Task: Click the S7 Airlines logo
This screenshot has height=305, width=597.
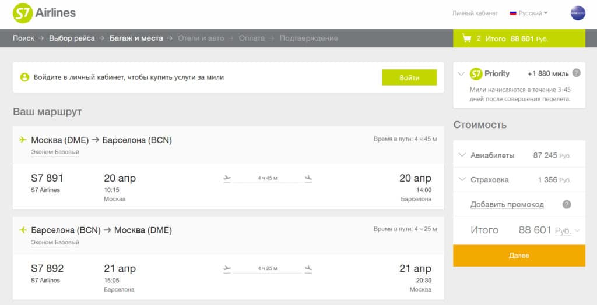Action: pos(44,13)
